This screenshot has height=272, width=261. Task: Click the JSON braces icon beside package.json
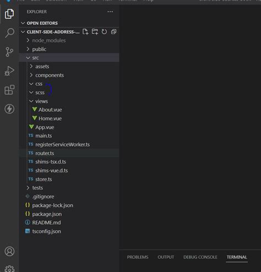tap(28, 214)
